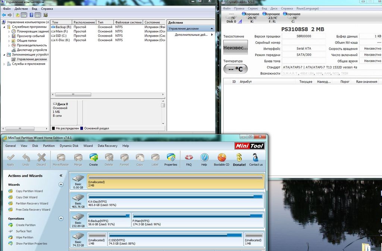Select Диспетчер устройств in the tree
The image size is (382, 251).
32,50
